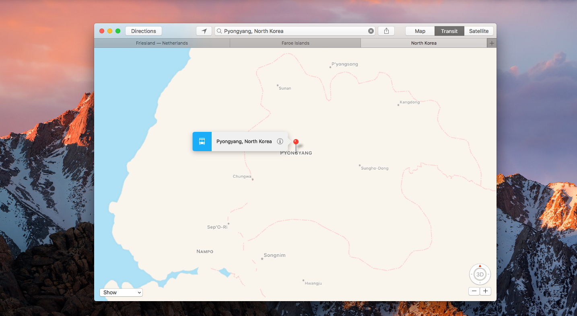Click the green full-screen window button

118,31
